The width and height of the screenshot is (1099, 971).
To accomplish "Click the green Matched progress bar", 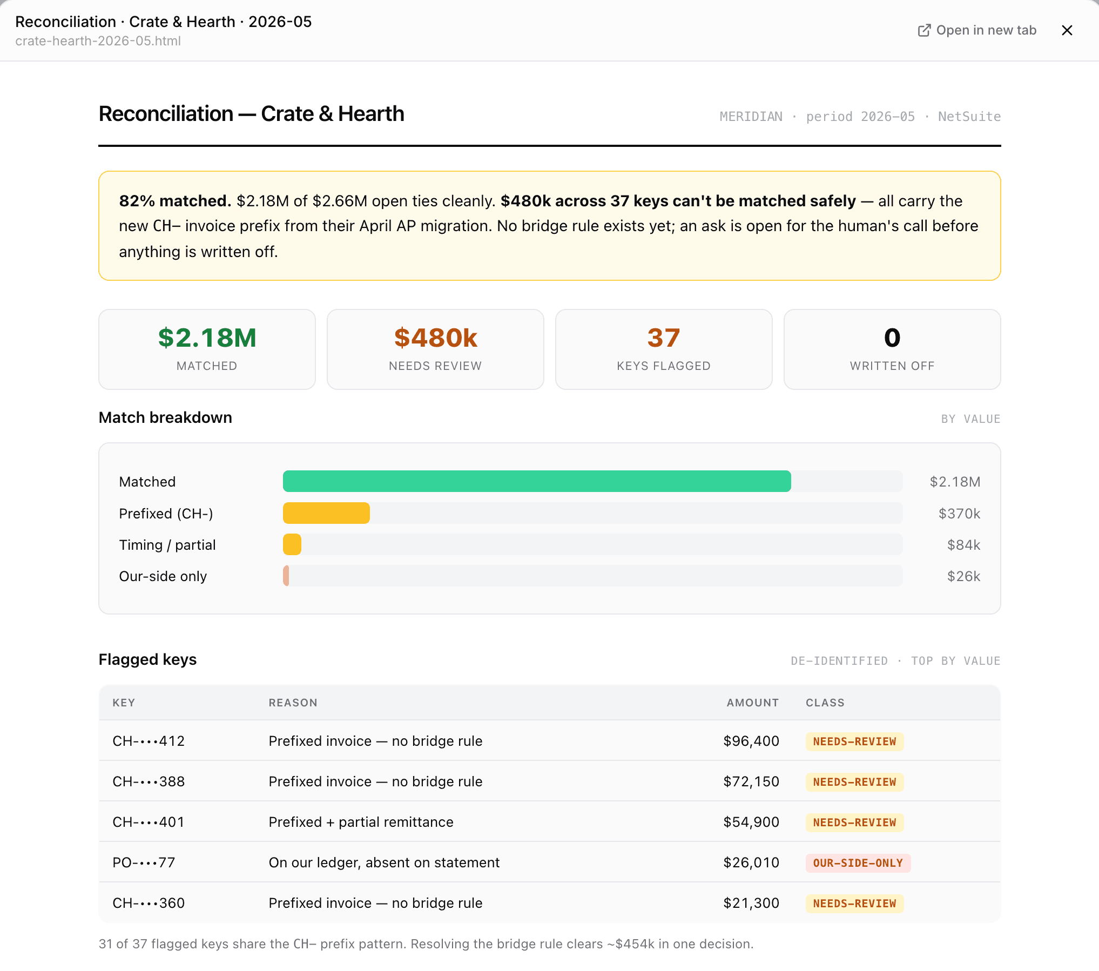I will [537, 481].
